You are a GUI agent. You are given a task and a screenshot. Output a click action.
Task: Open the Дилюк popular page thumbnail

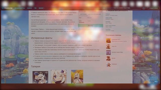(x=108, y=58)
